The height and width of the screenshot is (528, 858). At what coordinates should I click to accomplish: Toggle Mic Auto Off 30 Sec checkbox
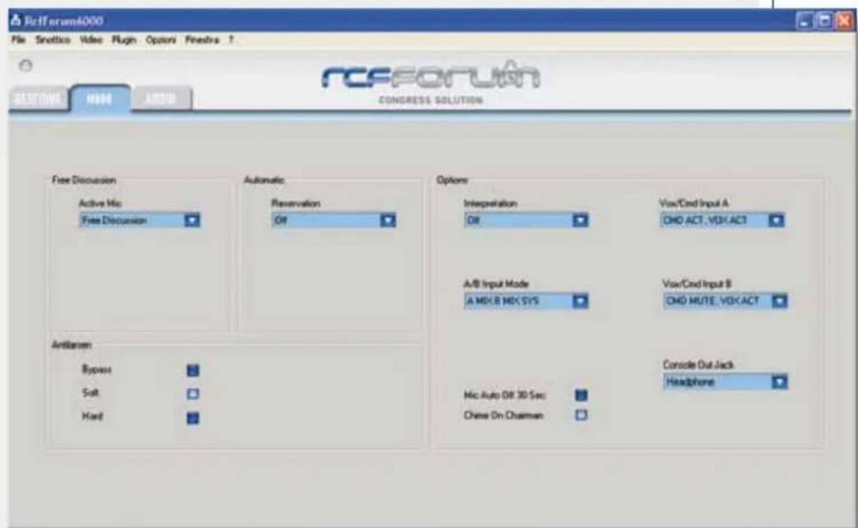coord(581,395)
